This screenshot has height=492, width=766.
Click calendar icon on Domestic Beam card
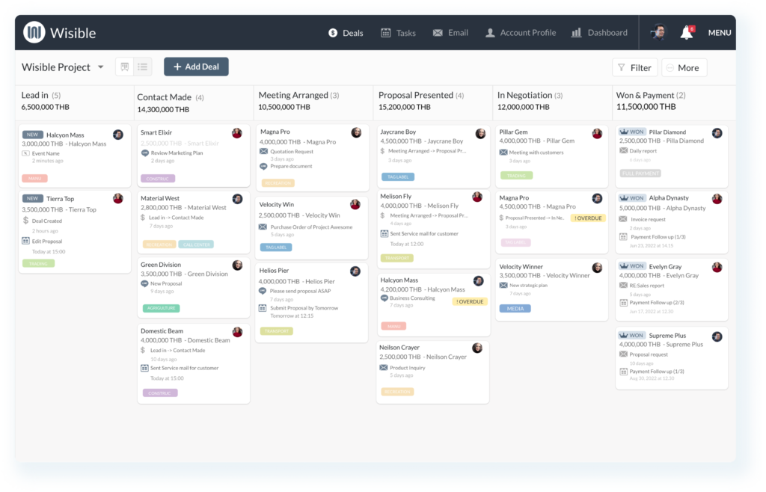tap(144, 368)
